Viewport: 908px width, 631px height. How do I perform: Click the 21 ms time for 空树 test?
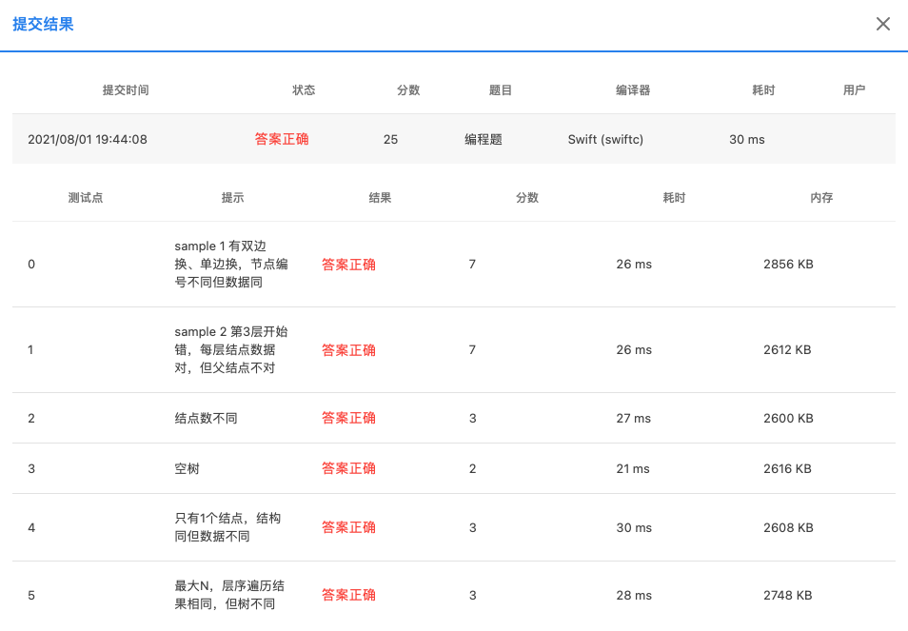633,469
